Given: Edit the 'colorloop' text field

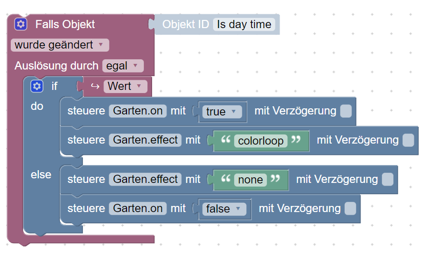Looking at the screenshot, I should [x=260, y=141].
